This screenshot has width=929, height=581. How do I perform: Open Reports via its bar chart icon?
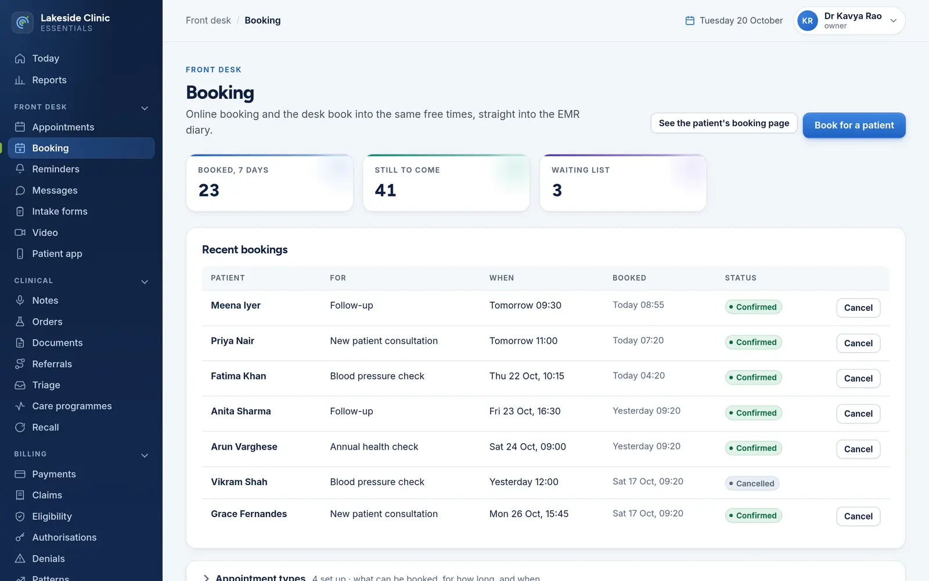20,80
